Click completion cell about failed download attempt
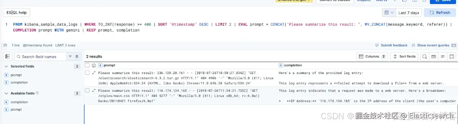This screenshot has height=124, width=458. pos(367,78)
